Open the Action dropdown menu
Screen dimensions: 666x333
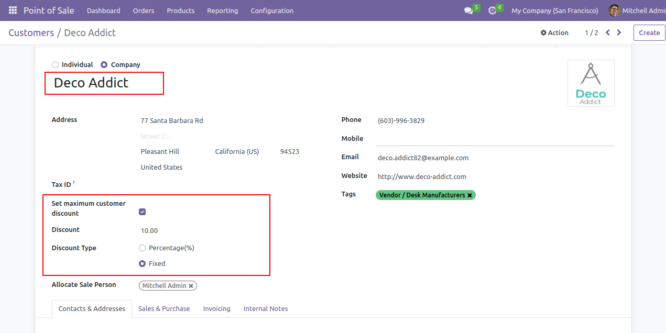coord(554,32)
